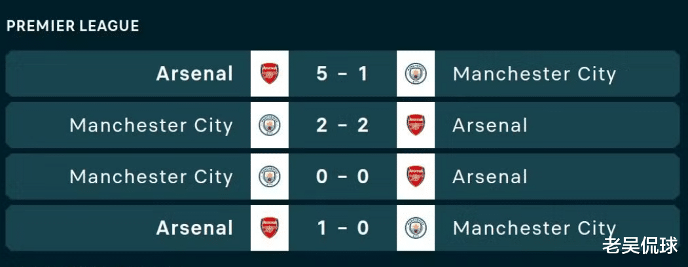
Task: Click the PREMIER LEAGUE heading
Action: [x=73, y=26]
